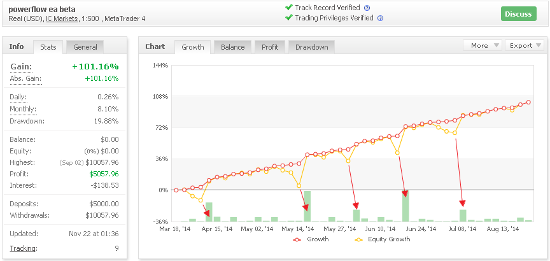Click the last Growth data point on chart

coord(528,102)
